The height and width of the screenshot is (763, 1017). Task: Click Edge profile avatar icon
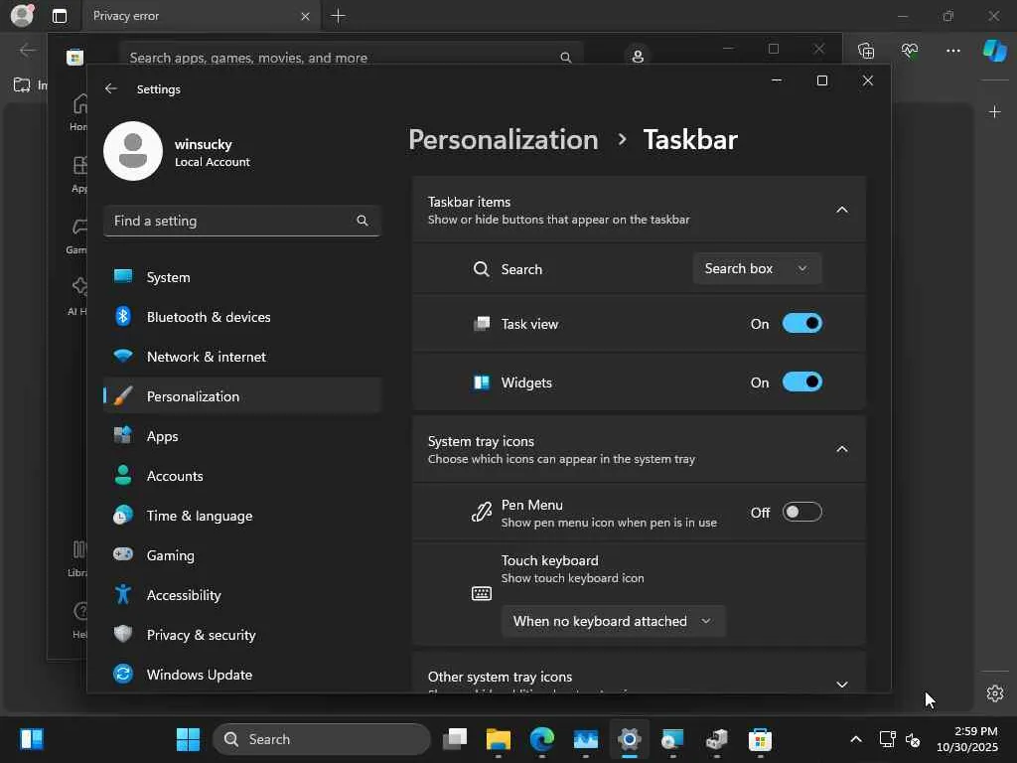tap(22, 16)
